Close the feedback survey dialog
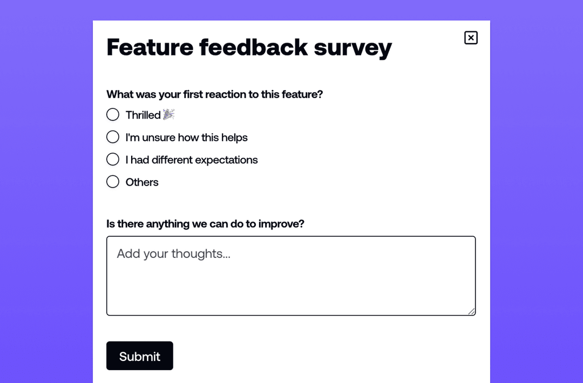Screen dimensions: 583x383 (x=471, y=38)
